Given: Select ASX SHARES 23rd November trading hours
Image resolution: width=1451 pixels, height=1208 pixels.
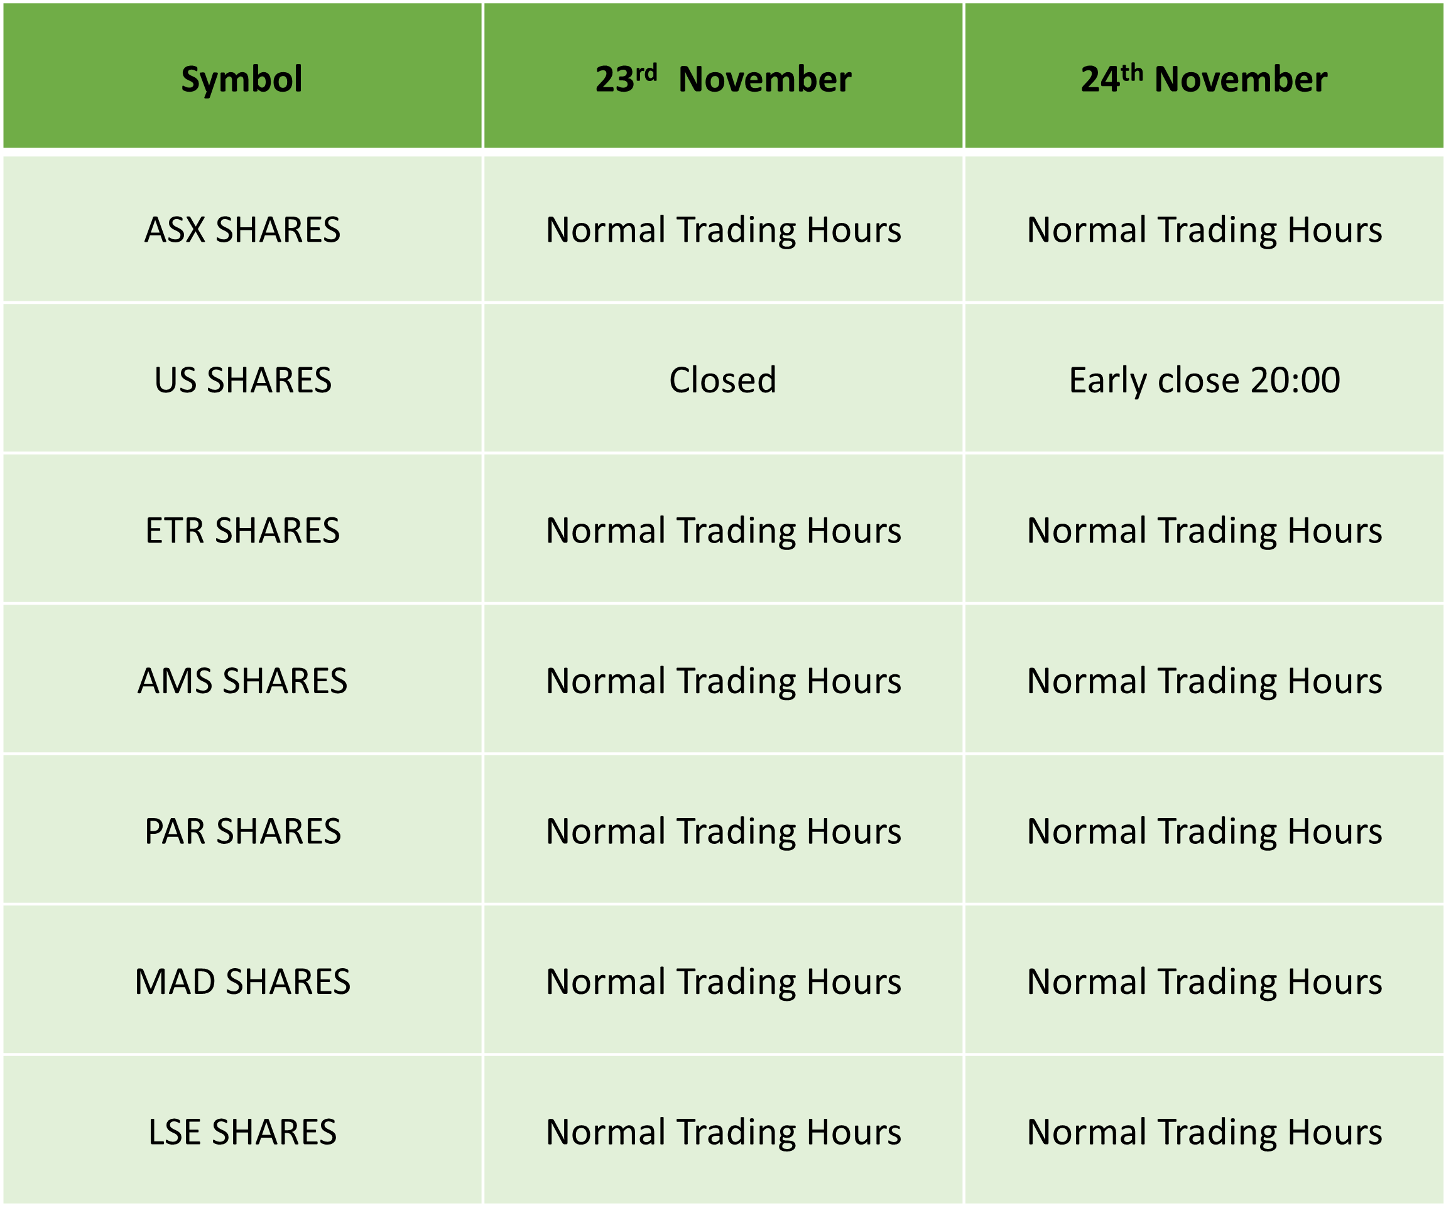Looking at the screenshot, I should (723, 230).
